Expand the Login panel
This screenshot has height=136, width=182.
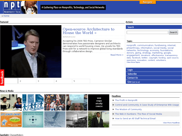point(130,70)
